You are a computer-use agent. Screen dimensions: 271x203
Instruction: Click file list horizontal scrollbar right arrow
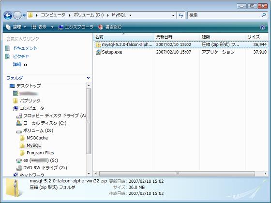[x=265, y=174]
